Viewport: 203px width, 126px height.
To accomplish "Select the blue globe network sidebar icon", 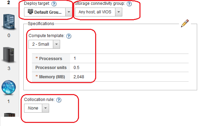I will pos(9,88).
